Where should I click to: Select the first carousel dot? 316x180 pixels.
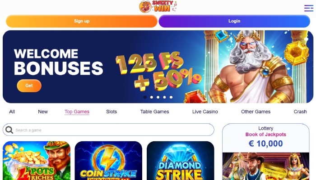tap(145, 97)
